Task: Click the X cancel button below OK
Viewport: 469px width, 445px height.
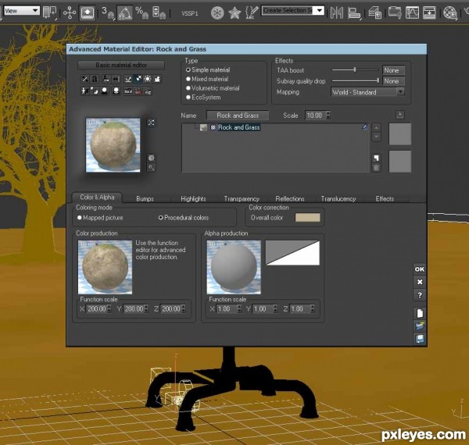Action: pyautogui.click(x=420, y=282)
